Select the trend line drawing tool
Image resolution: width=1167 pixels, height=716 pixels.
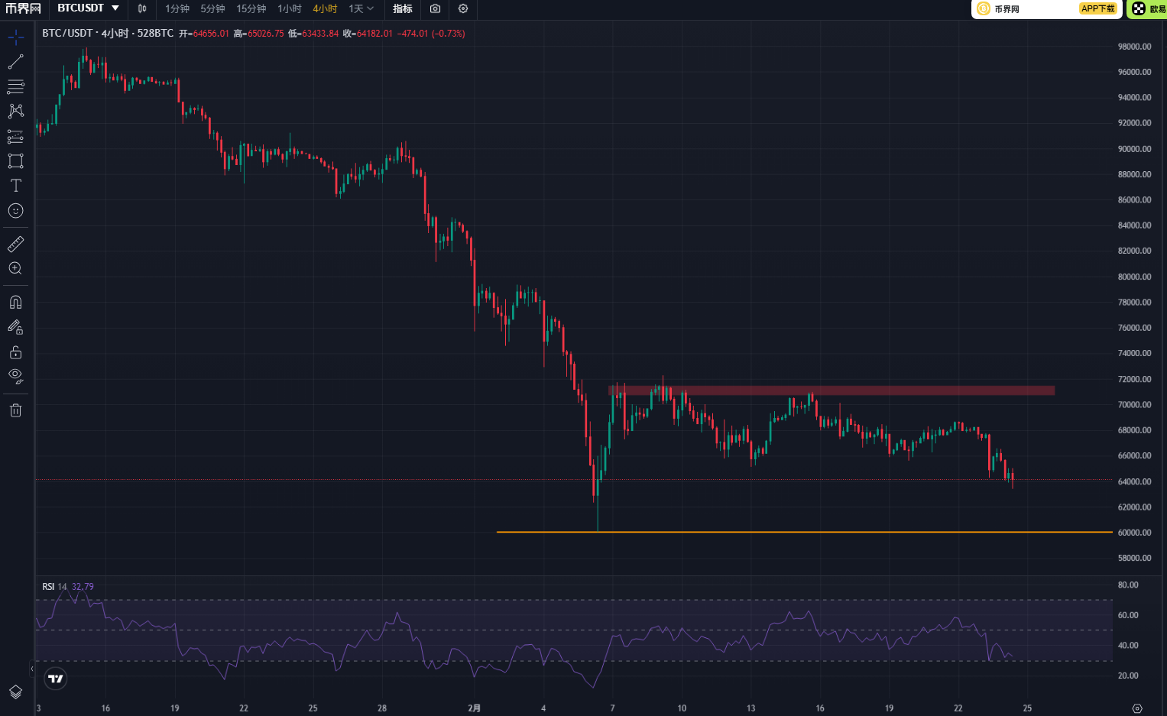pyautogui.click(x=15, y=62)
